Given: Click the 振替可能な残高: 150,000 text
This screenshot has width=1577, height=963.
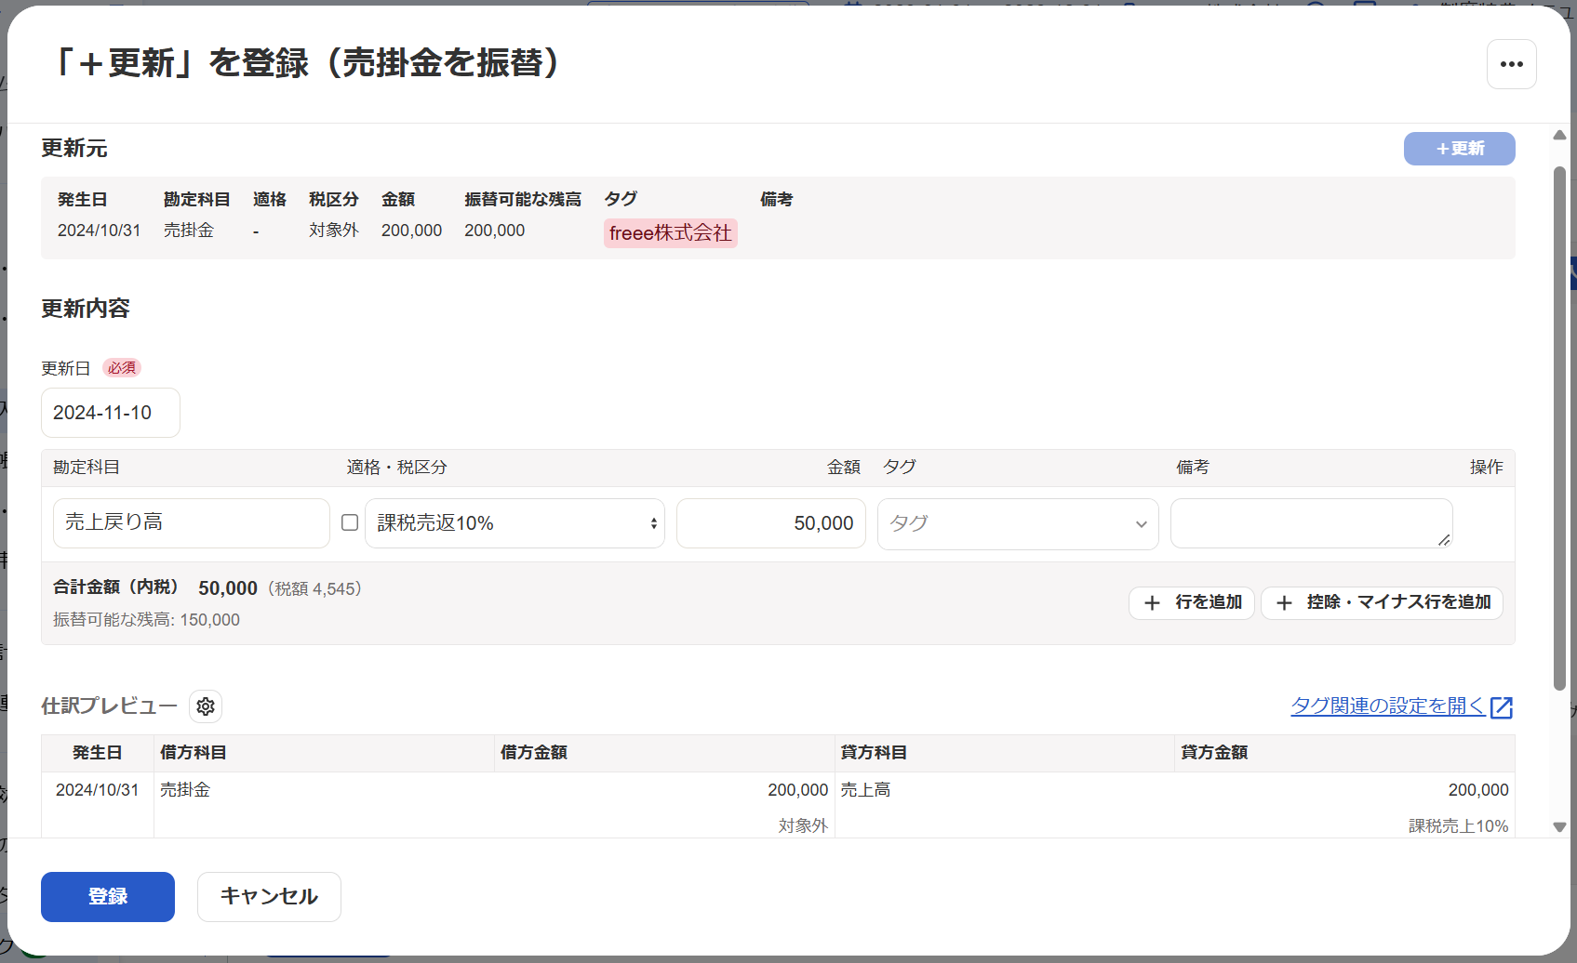Looking at the screenshot, I should 146,620.
